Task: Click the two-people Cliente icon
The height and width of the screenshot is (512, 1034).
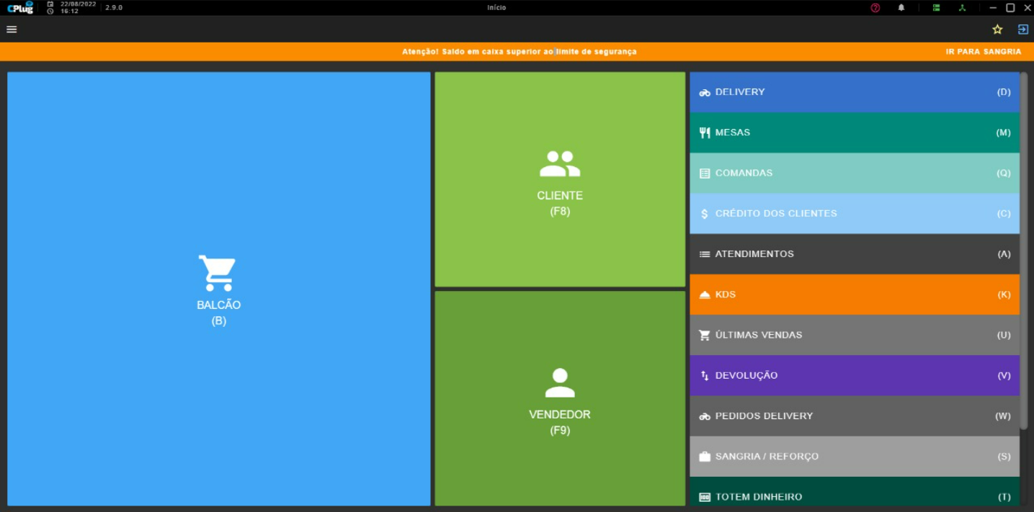Action: [560, 164]
